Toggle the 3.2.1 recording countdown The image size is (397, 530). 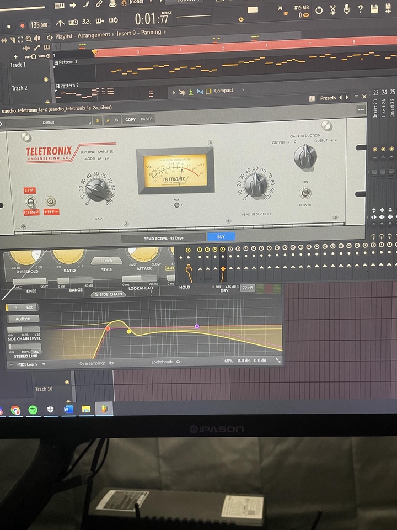point(87,22)
